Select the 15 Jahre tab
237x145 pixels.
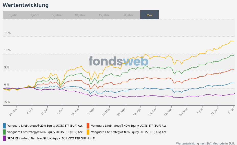tap(104, 15)
